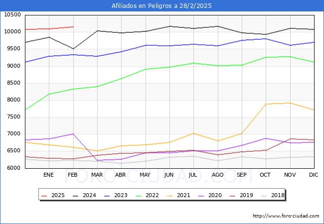Click the 2024 legend label

pyautogui.click(x=89, y=195)
